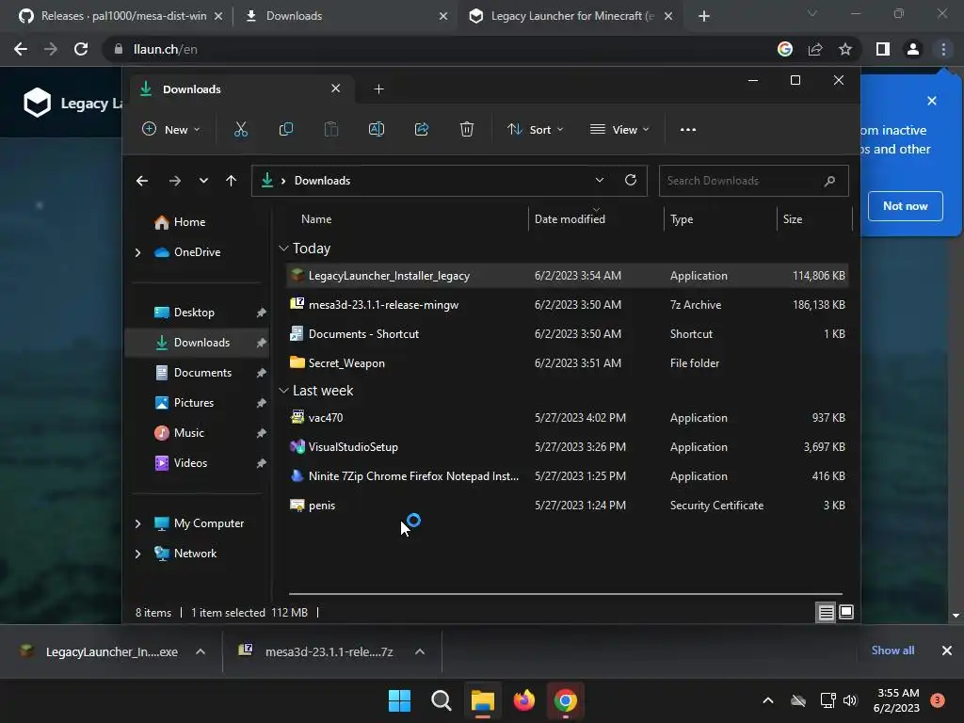Screen dimensions: 964x723
Task: Sort by Name column header
Action: coord(316,219)
